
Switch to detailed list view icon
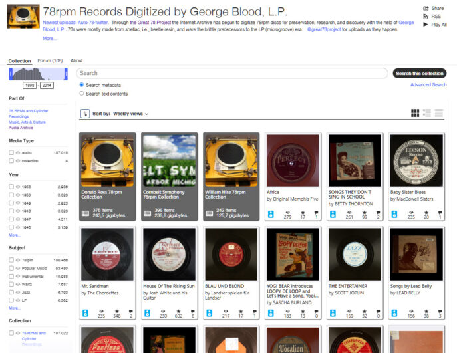(427, 113)
